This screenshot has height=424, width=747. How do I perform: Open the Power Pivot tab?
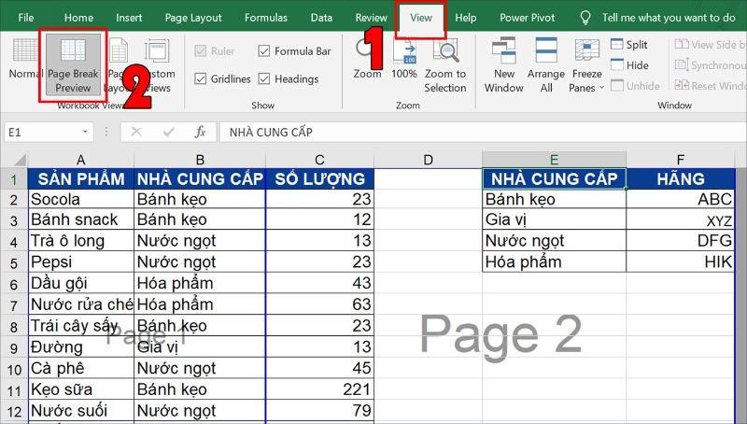(527, 18)
